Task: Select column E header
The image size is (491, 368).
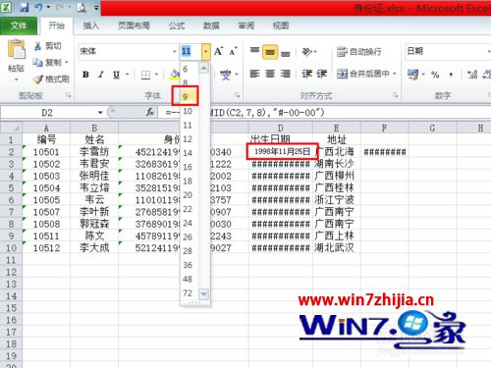Action: [336, 128]
